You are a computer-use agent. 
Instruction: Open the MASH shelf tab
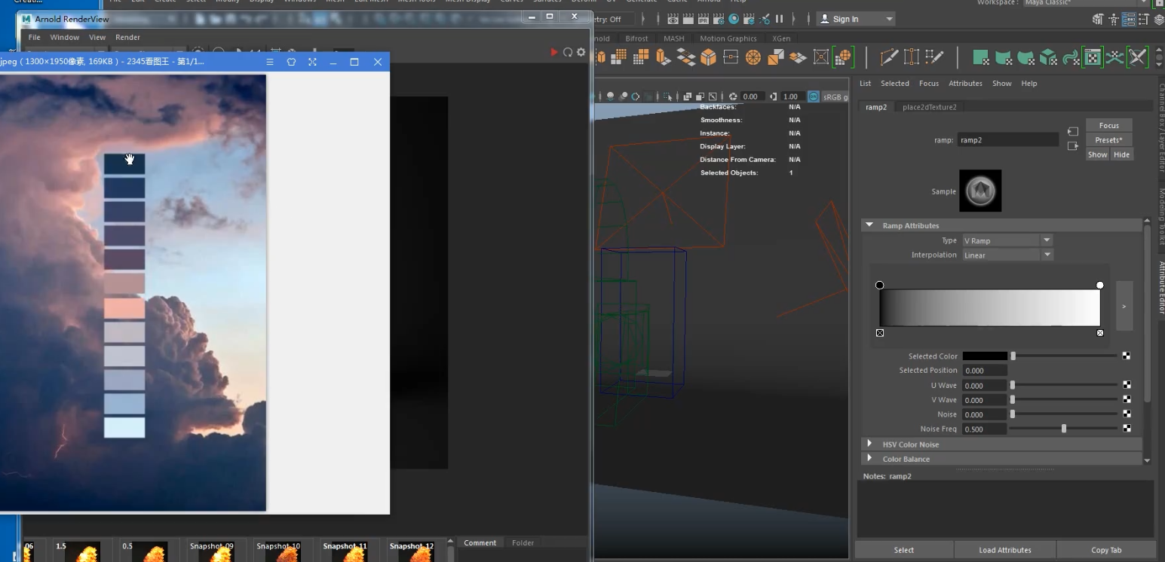tap(674, 38)
